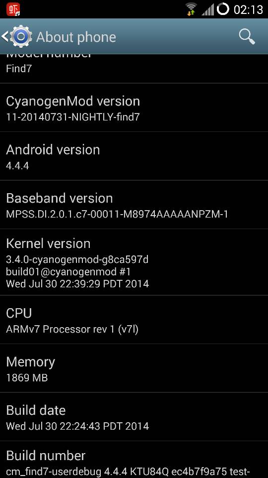Open the red notification app icon
The height and width of the screenshot is (478, 268).
pos(13,9)
